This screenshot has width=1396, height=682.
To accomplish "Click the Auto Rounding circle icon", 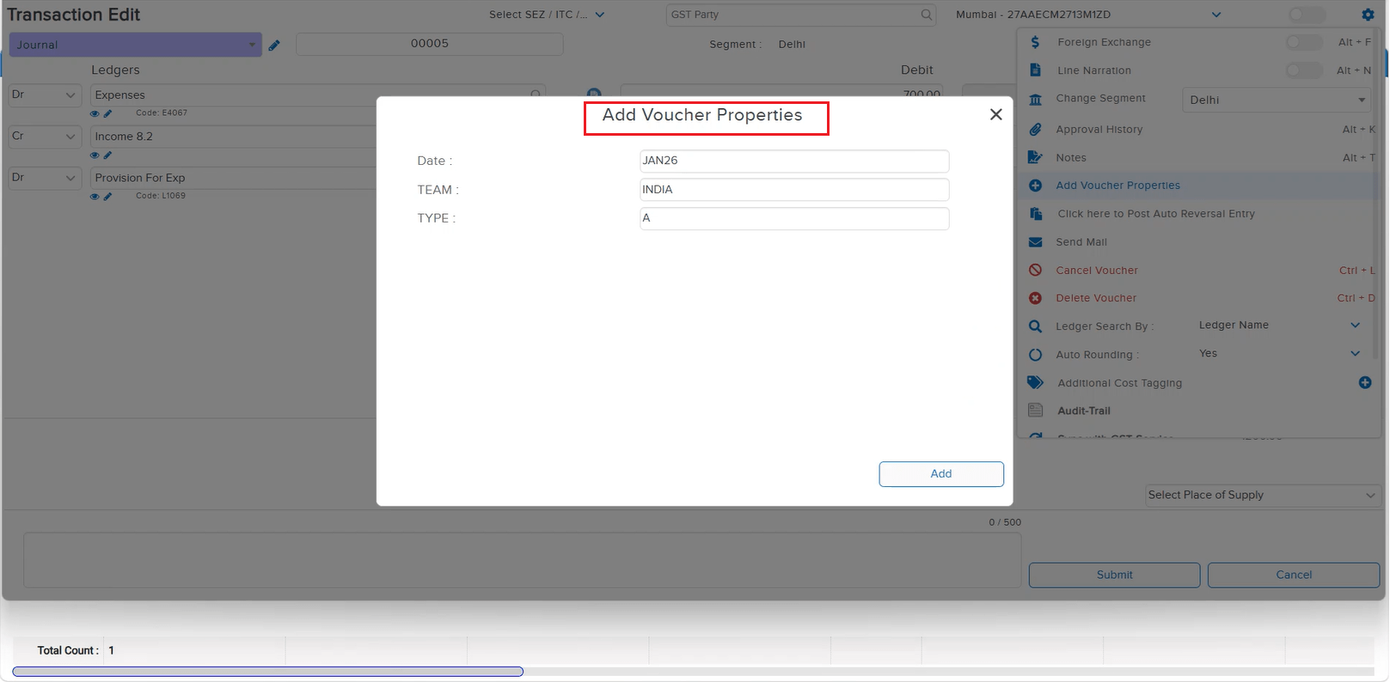I will point(1035,355).
